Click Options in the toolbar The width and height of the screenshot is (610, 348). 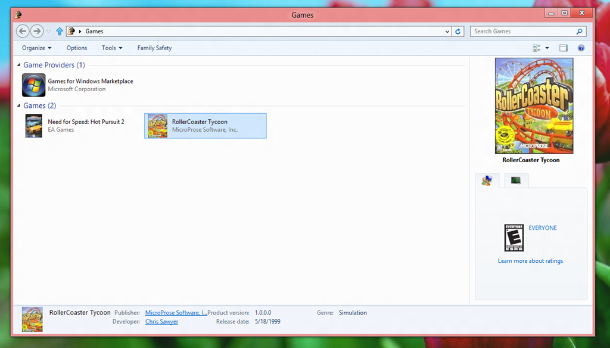pyautogui.click(x=77, y=48)
